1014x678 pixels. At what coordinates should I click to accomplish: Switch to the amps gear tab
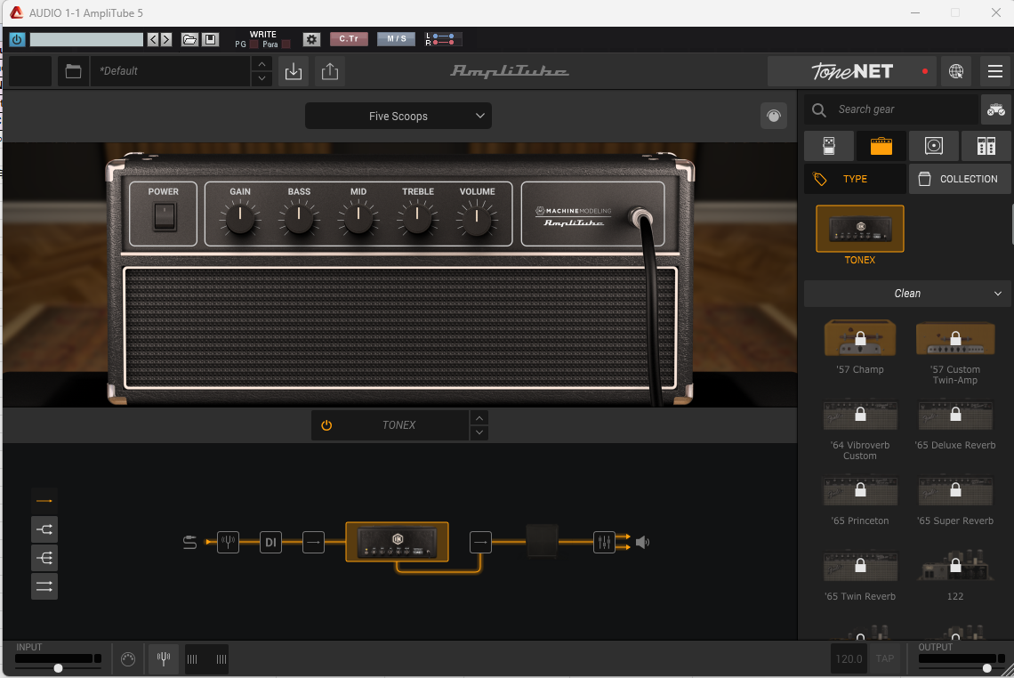pos(881,146)
